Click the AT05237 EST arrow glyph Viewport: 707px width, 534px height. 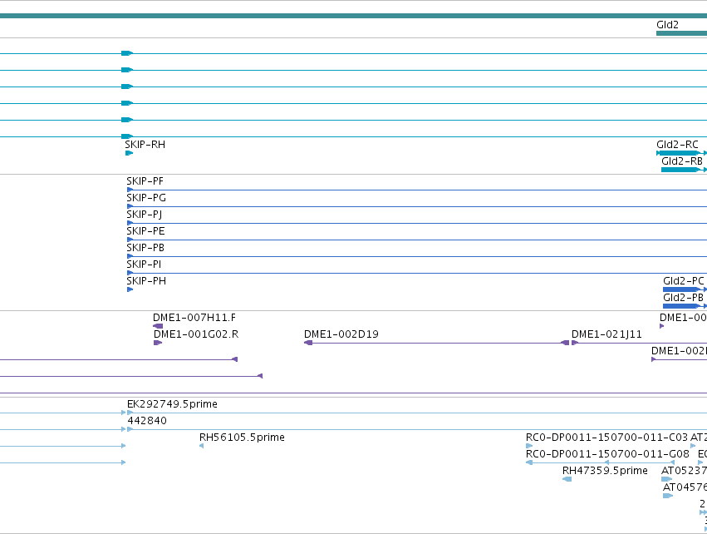pyautogui.click(x=666, y=479)
